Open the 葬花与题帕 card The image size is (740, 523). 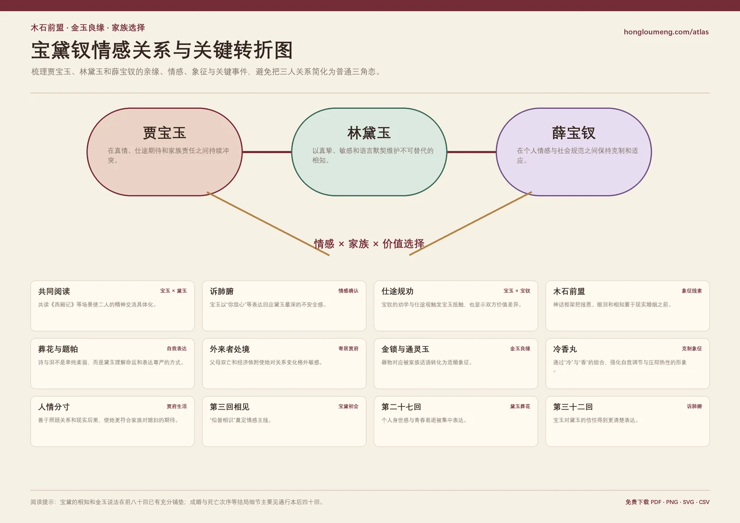tap(113, 363)
